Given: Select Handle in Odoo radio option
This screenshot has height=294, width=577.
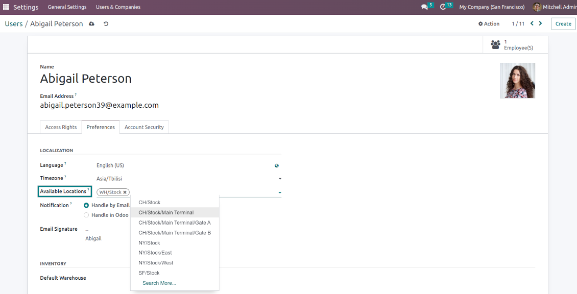Looking at the screenshot, I should [86, 215].
